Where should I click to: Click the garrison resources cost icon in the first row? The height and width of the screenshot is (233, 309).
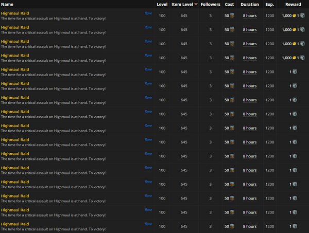(x=232, y=16)
